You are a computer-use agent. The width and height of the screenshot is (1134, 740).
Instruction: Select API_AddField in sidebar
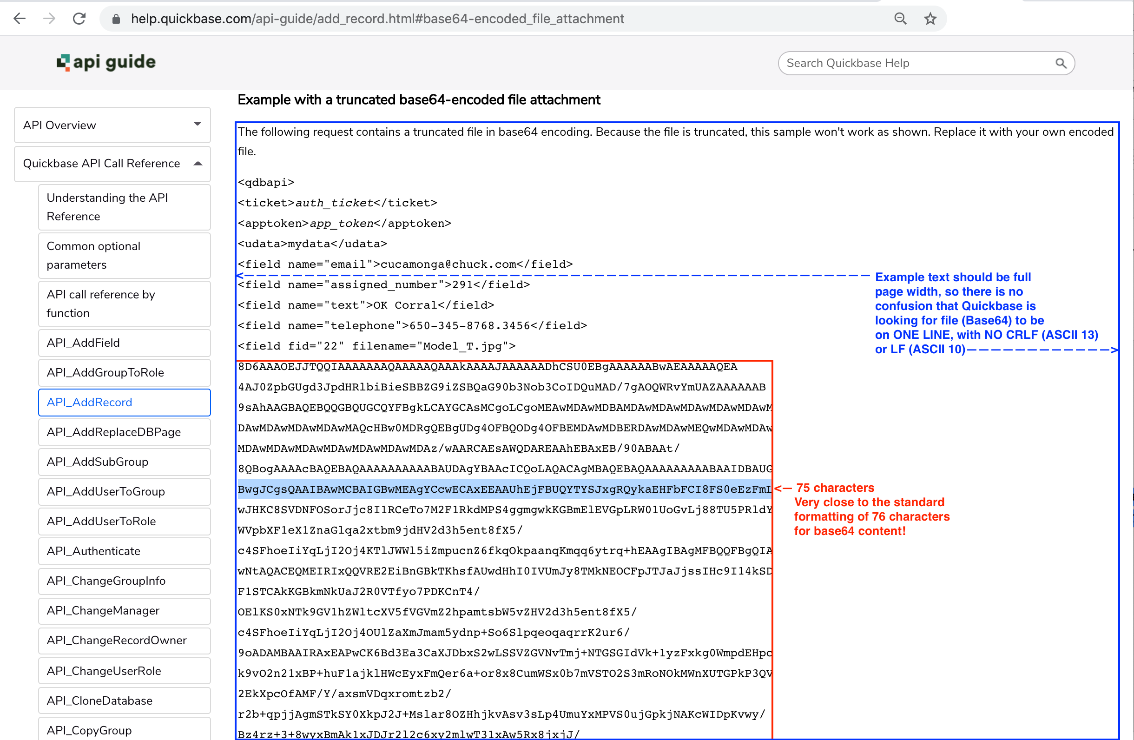pyautogui.click(x=83, y=343)
